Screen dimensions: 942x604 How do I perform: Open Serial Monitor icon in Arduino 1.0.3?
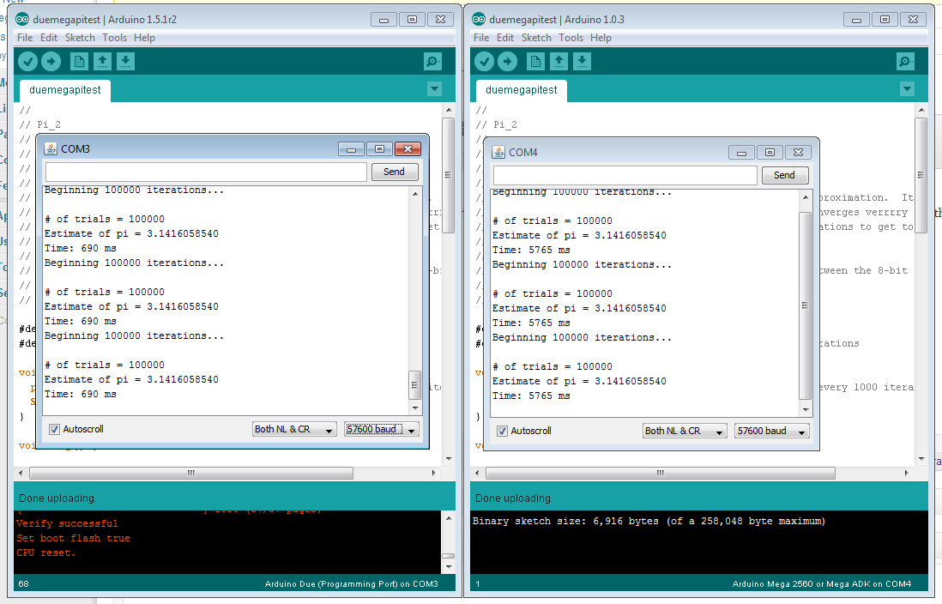click(x=905, y=61)
